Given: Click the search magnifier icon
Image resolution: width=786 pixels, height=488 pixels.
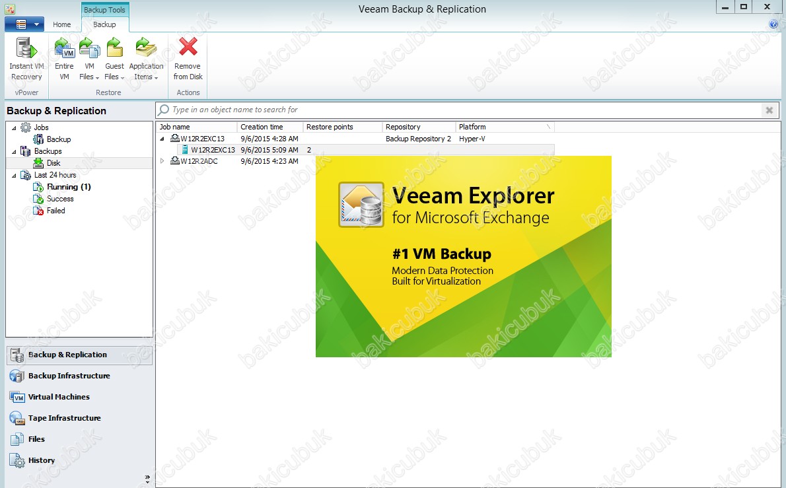Looking at the screenshot, I should [x=163, y=110].
